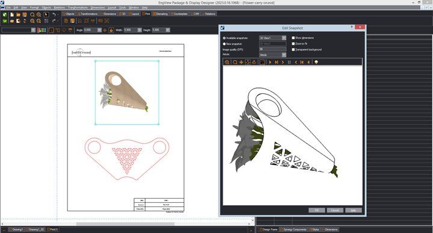Switch to the 3D toolbar tab
The image size is (433, 233).
122,14
